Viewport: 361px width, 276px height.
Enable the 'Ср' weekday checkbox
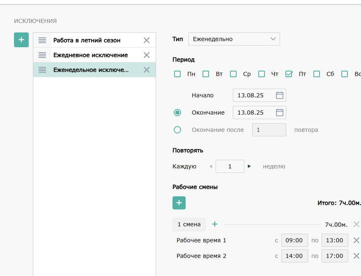233,74
